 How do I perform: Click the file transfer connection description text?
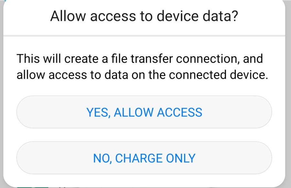[x=142, y=67]
